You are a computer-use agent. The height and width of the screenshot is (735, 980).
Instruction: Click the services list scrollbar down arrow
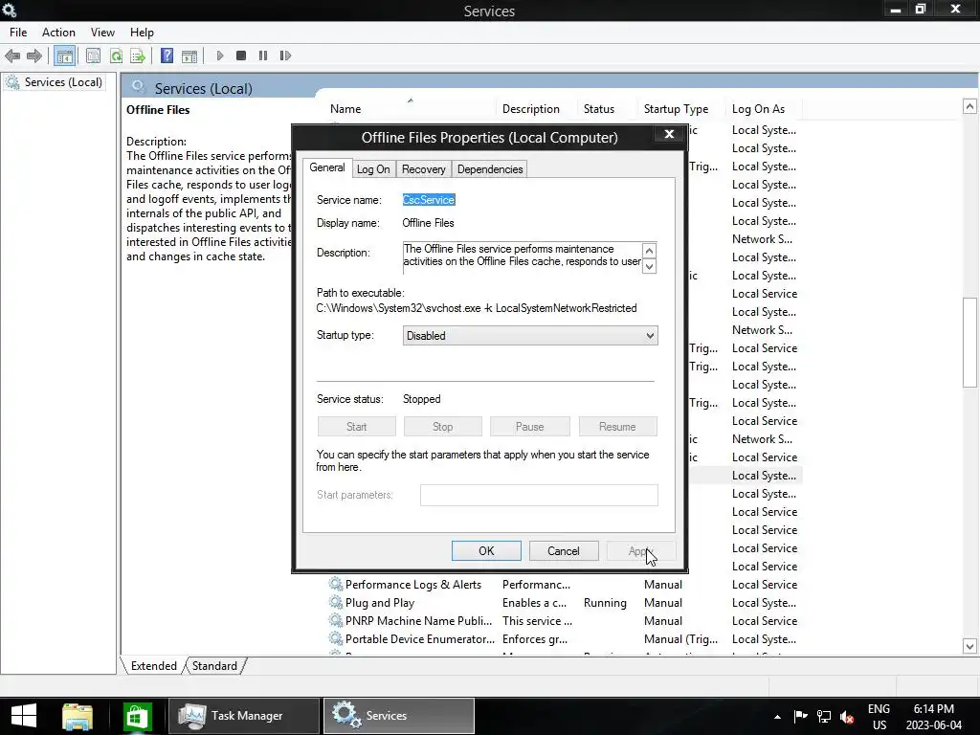pos(969,646)
